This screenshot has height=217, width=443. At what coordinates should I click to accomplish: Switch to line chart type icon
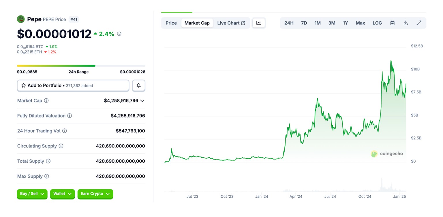point(259,23)
